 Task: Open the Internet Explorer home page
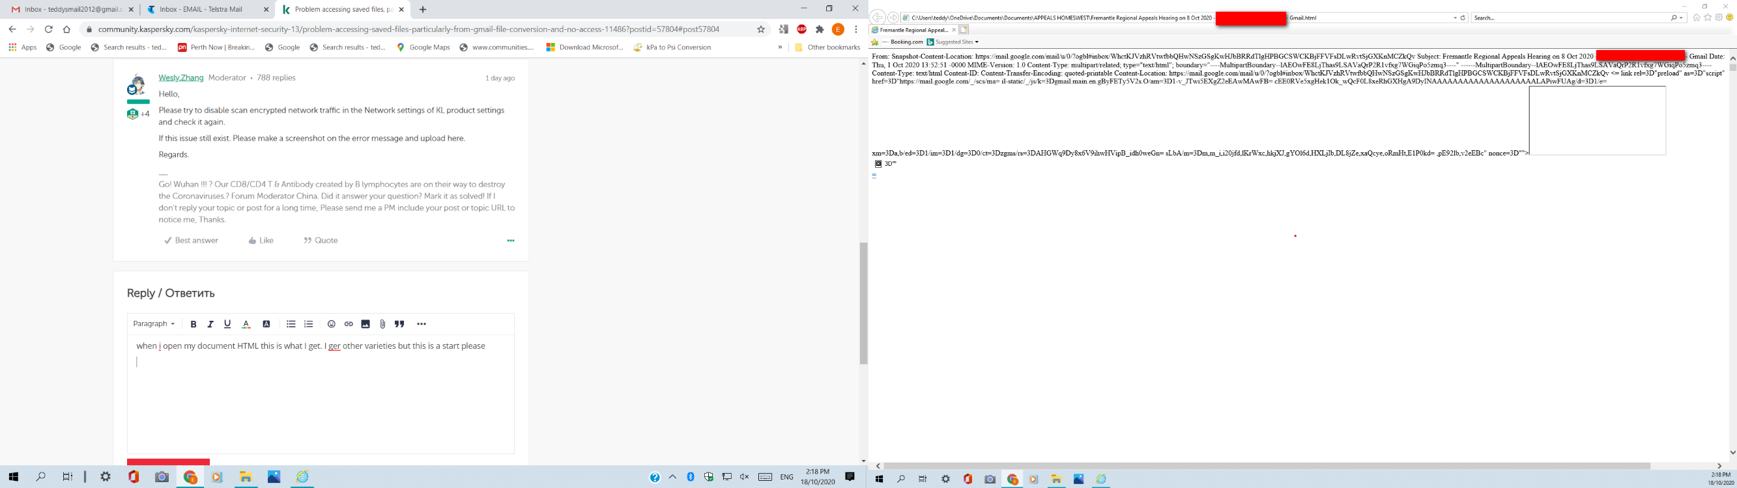point(1697,18)
